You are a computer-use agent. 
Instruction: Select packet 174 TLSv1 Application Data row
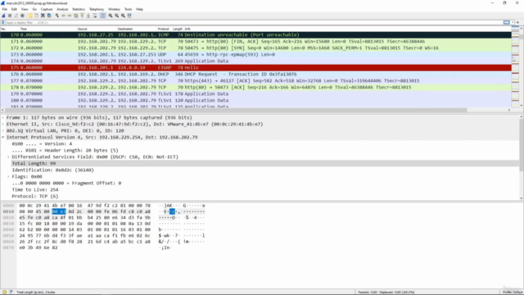255,61
